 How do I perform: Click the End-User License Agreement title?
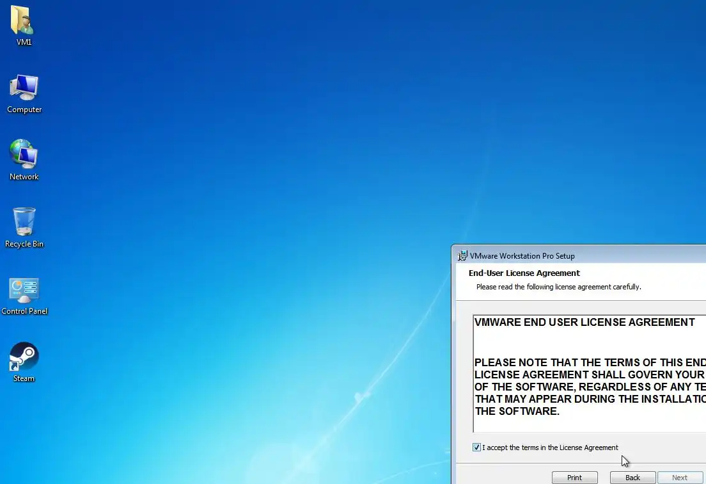click(524, 273)
